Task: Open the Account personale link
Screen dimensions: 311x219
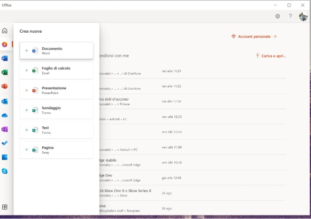Action: pos(254,37)
